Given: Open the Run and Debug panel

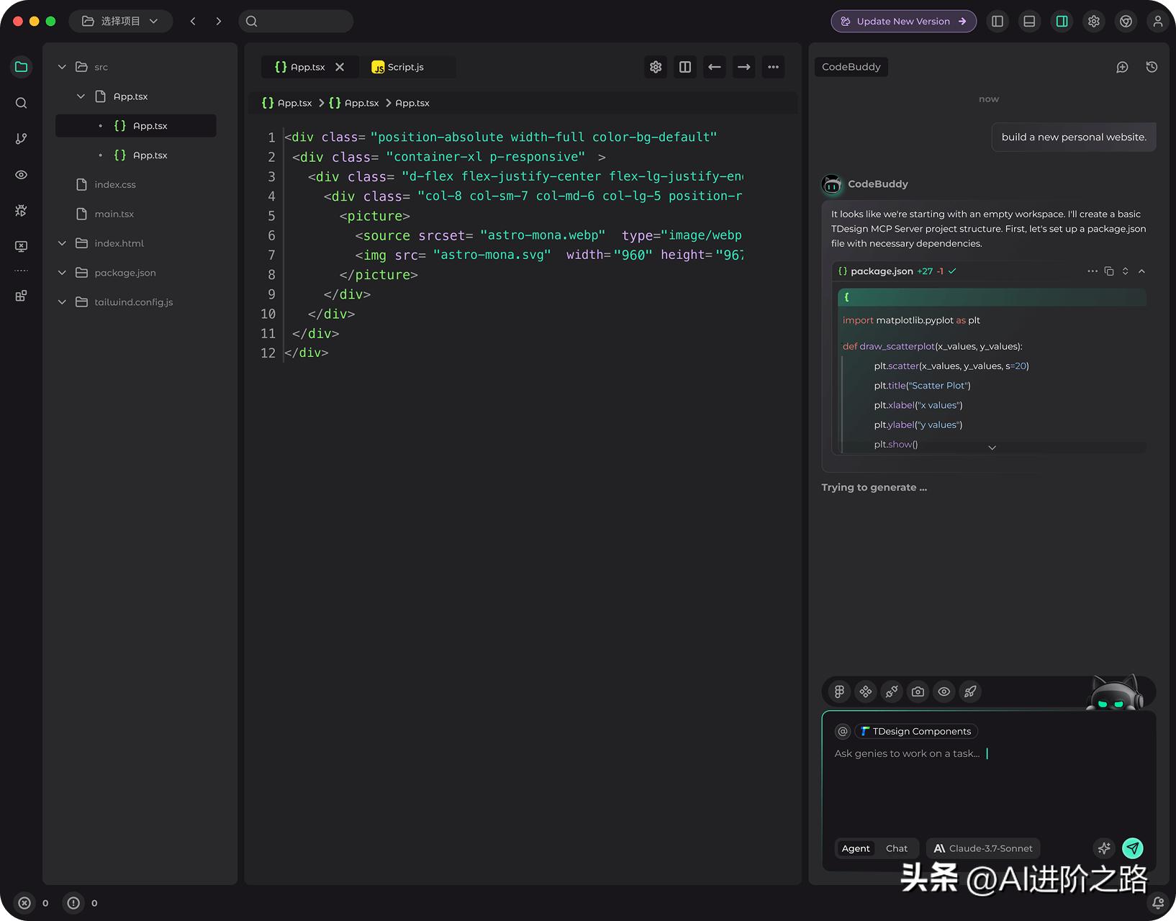Looking at the screenshot, I should [x=21, y=210].
